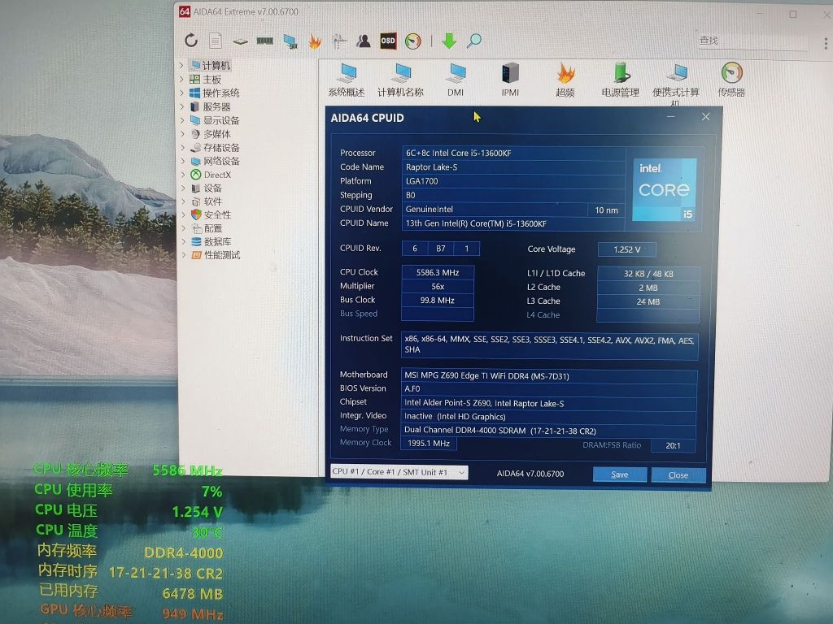Click the memory module toolbar icon

(x=264, y=39)
